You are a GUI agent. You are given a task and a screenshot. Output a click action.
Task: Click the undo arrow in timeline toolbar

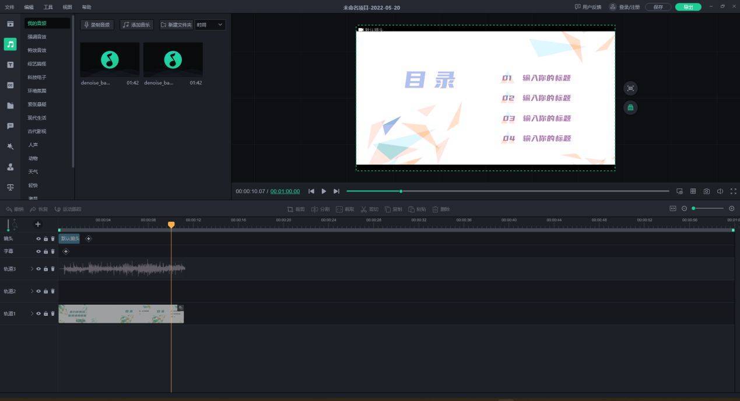[x=15, y=209]
